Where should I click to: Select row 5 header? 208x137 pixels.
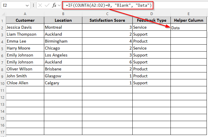pos(3,48)
